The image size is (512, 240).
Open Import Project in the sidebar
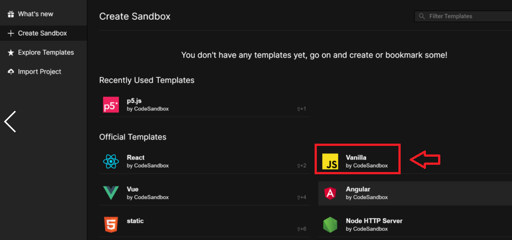pyautogui.click(x=40, y=72)
